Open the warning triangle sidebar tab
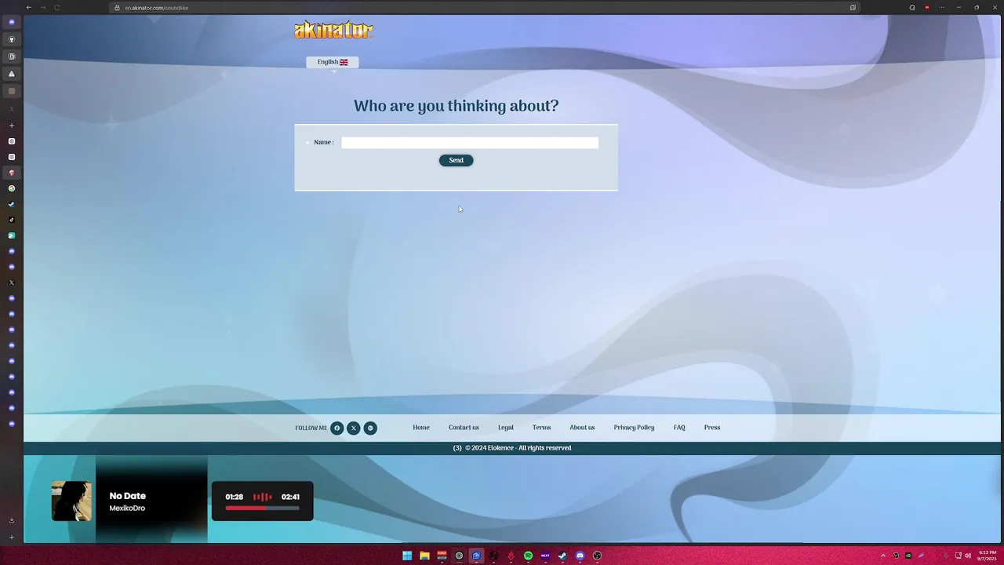Viewport: 1004px width, 565px height. click(12, 74)
